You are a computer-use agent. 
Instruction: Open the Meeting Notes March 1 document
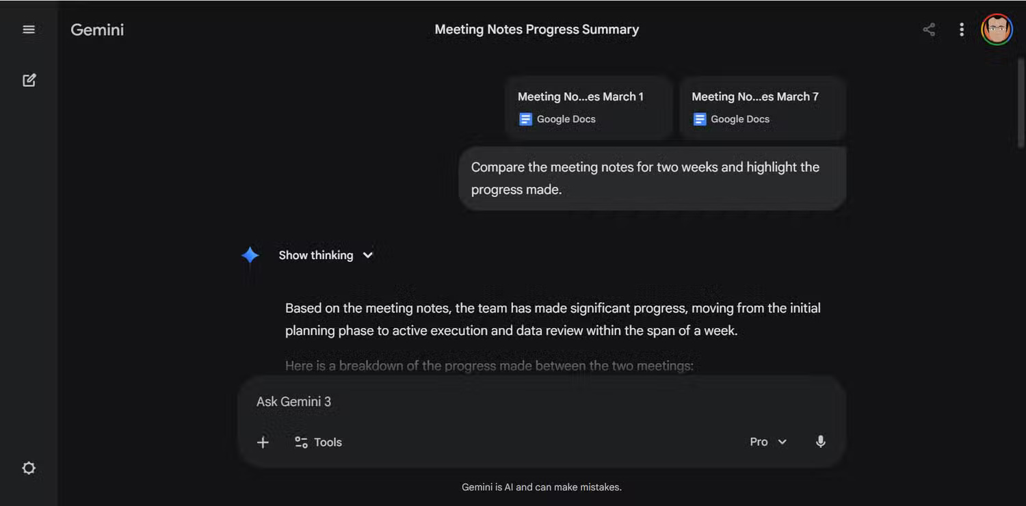click(x=587, y=107)
